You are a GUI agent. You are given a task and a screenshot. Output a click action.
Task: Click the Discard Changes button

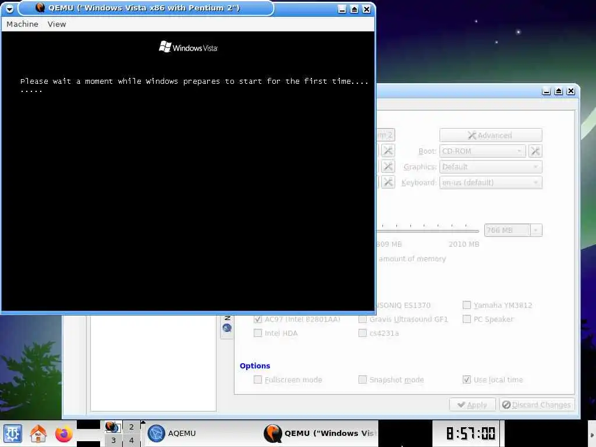coord(537,405)
